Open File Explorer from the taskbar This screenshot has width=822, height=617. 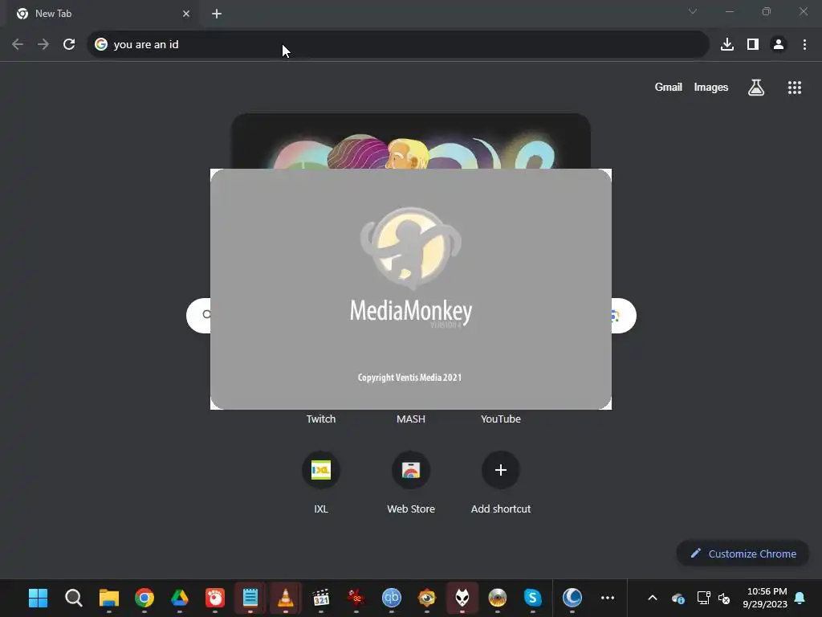(109, 598)
